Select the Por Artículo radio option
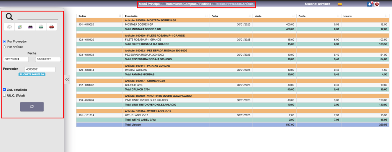The image size is (392, 152). (5, 47)
